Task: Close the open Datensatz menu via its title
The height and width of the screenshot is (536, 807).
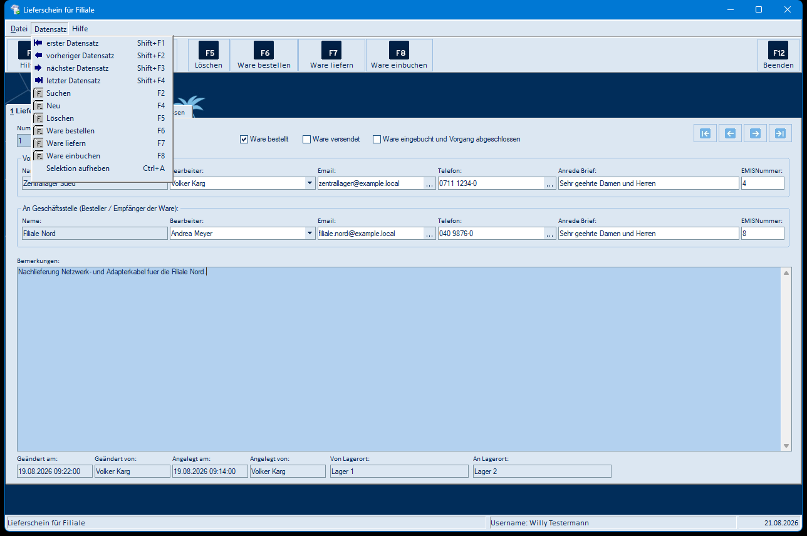Action: [x=50, y=29]
